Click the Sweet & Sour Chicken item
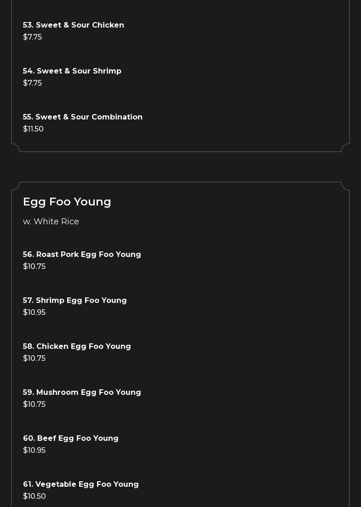The width and height of the screenshot is (361, 507). [74, 25]
